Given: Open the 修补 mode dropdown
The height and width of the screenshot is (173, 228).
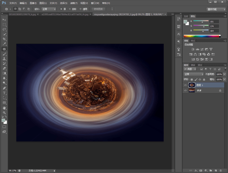Looking at the screenshot, I should pos(49,9).
